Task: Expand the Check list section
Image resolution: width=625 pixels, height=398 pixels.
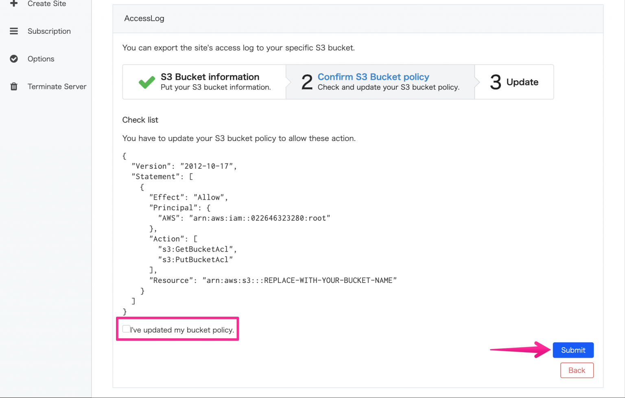Action: [140, 120]
